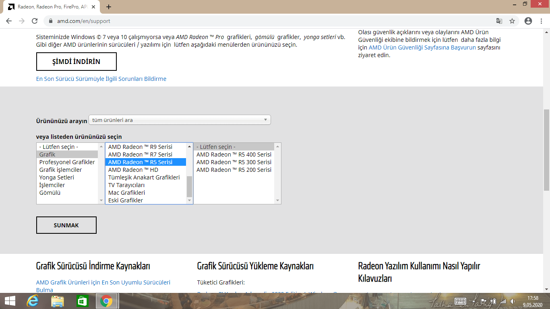Image resolution: width=550 pixels, height=309 pixels.
Task: Select Grafik in the category list
Action: pos(67,154)
